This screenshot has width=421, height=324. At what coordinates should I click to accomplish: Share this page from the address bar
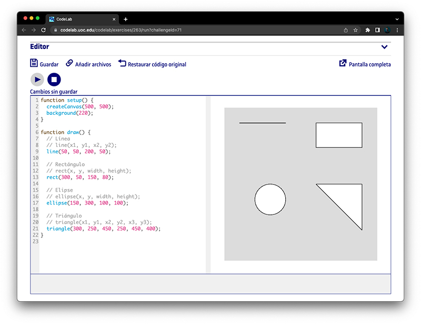(x=346, y=30)
